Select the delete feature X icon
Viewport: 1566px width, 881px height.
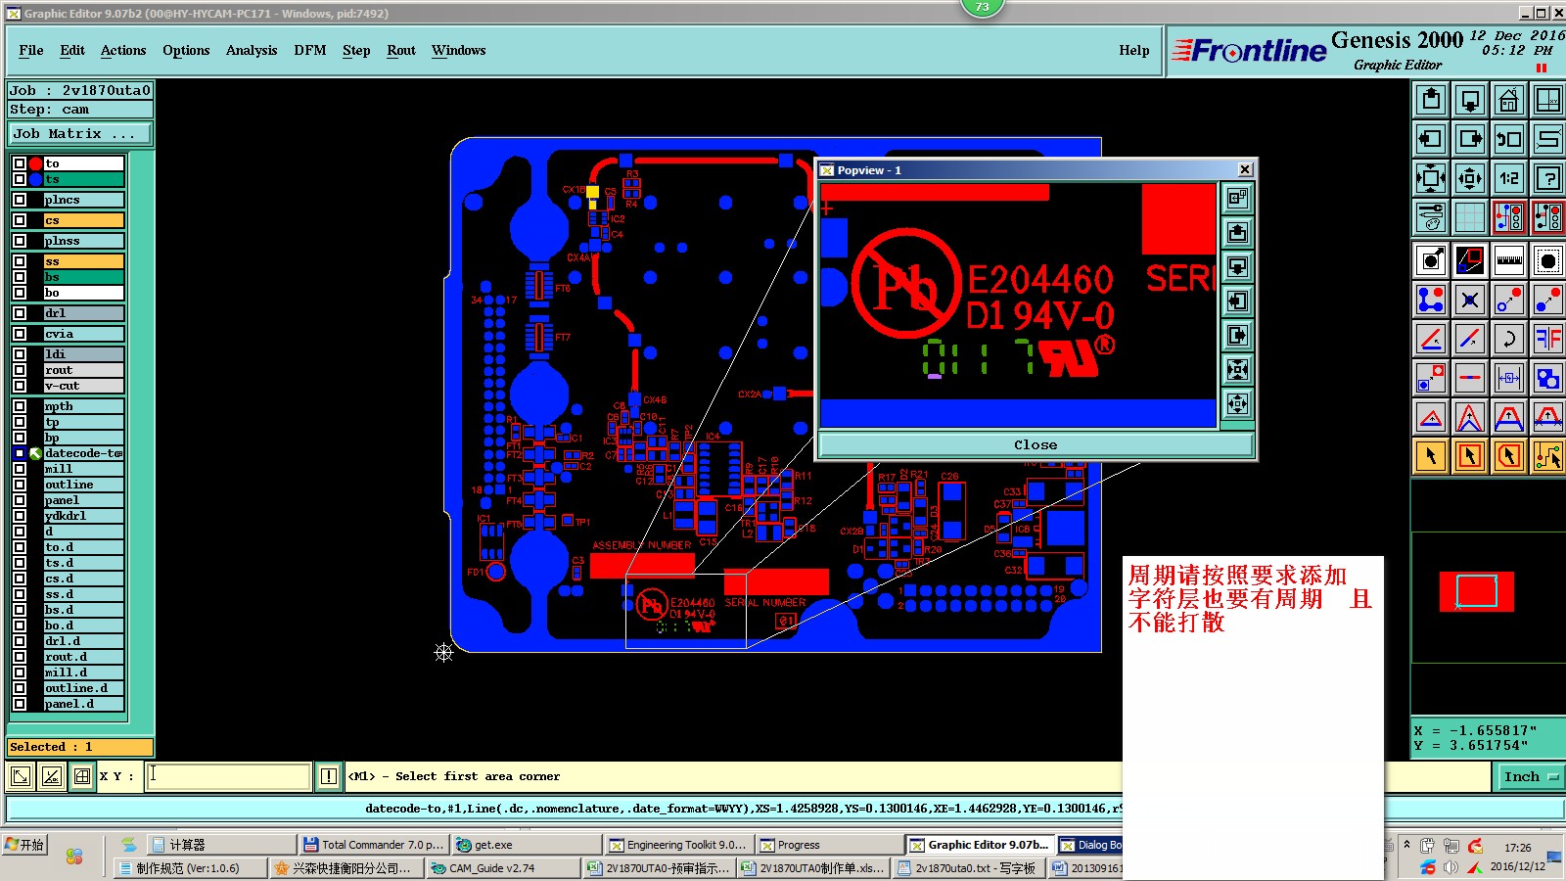point(1470,300)
